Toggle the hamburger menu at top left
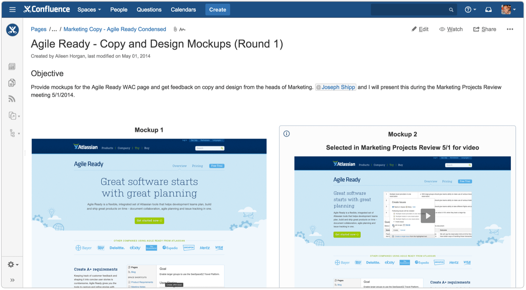This screenshot has width=526, height=290. pyautogui.click(x=12, y=9)
